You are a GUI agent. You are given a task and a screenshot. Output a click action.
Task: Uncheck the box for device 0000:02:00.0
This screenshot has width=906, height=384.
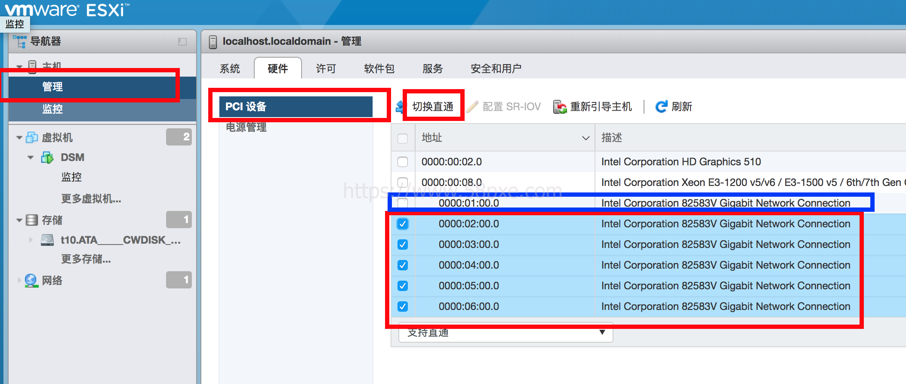coord(403,224)
